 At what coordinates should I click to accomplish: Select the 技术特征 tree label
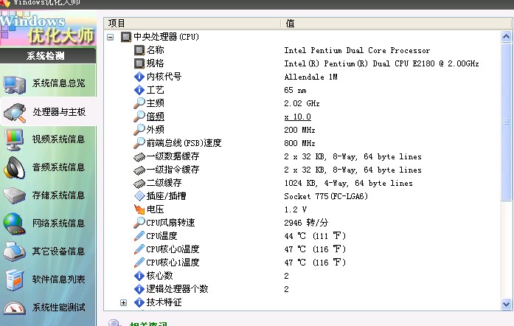click(164, 302)
